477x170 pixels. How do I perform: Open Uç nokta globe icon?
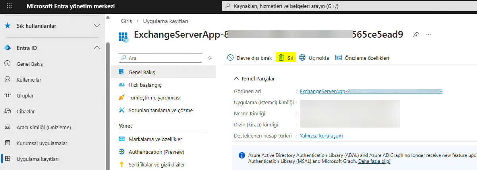point(302,58)
